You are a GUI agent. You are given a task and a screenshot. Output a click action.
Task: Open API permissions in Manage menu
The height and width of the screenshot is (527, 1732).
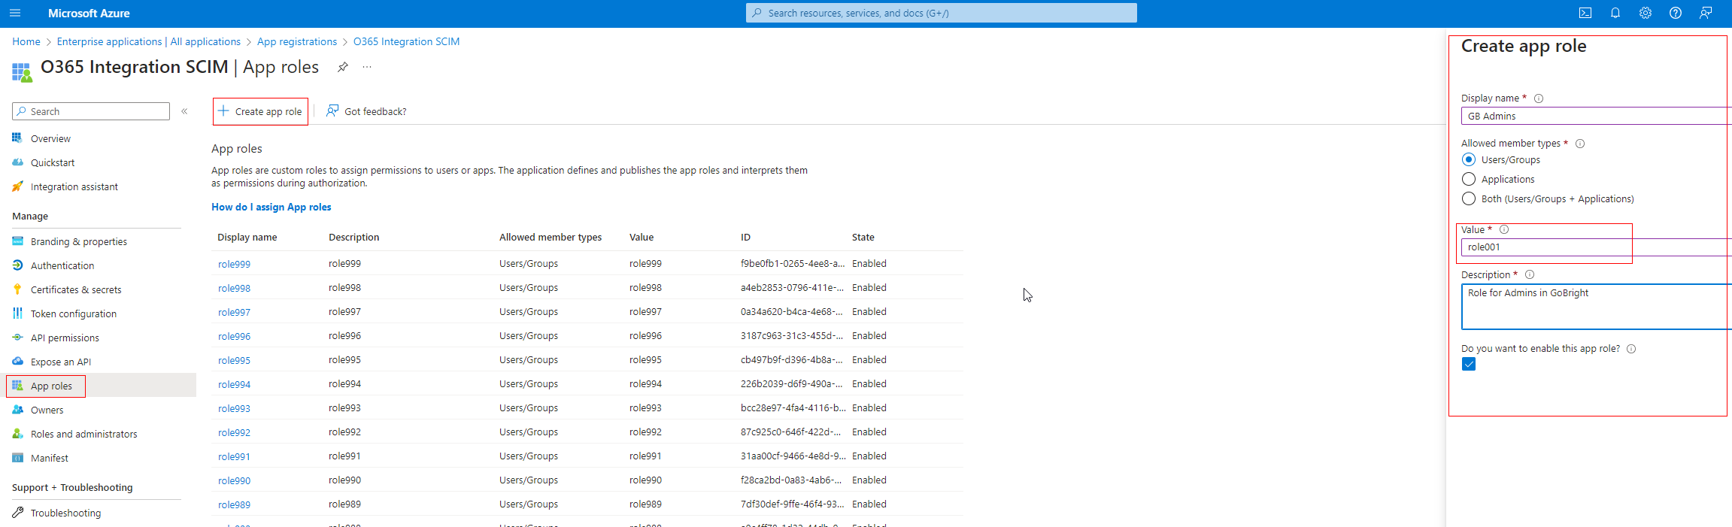click(x=65, y=338)
